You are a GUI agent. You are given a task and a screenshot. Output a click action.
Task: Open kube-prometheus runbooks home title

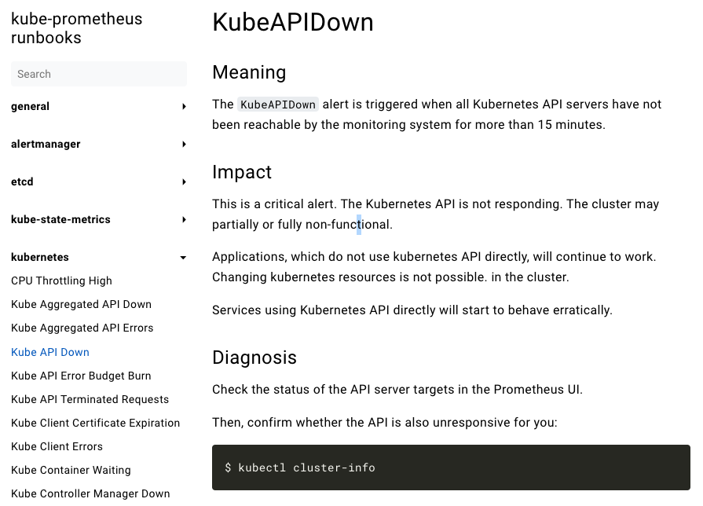(x=77, y=28)
